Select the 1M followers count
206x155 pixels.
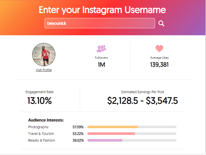coord(101,65)
